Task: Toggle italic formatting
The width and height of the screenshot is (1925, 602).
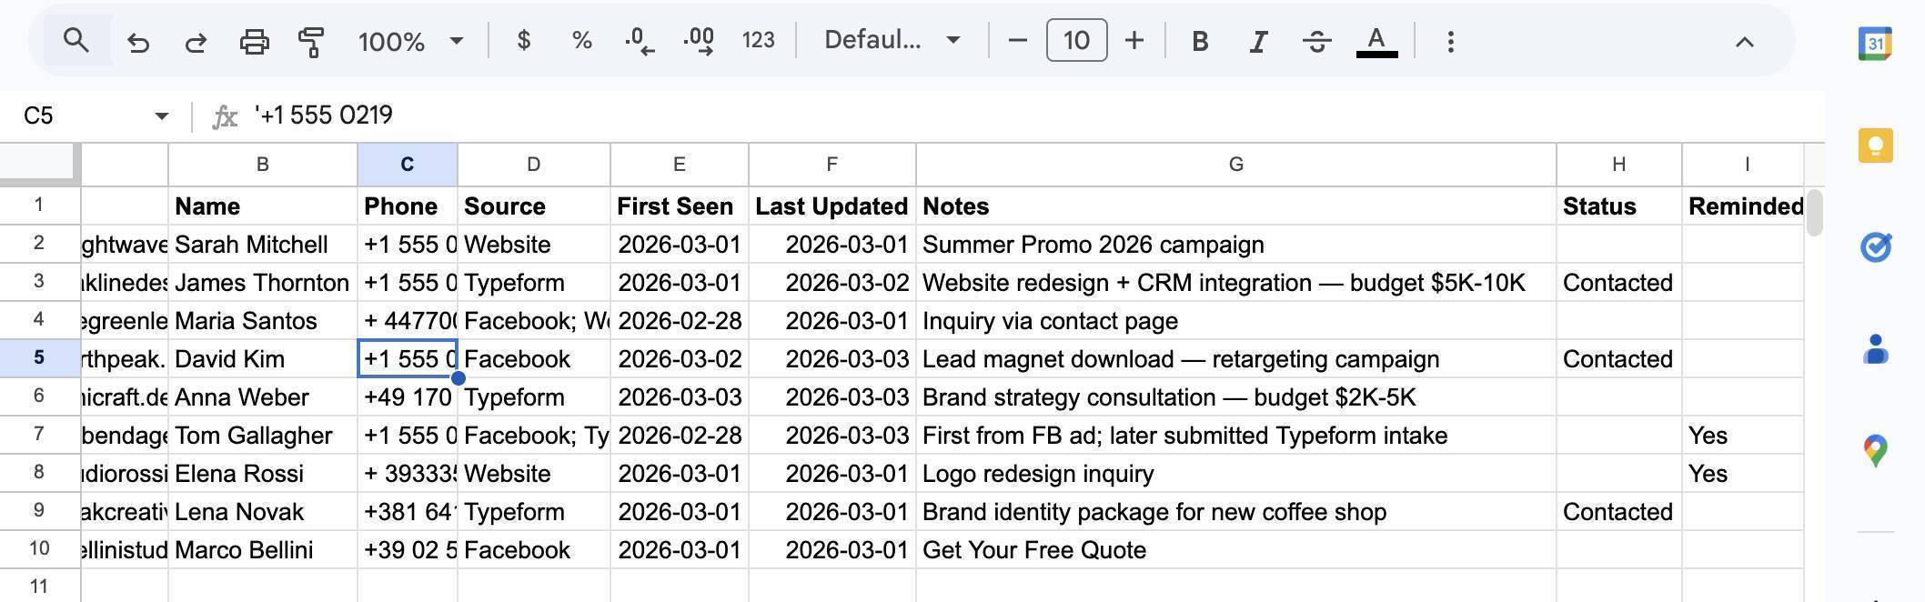Action: tap(1258, 41)
